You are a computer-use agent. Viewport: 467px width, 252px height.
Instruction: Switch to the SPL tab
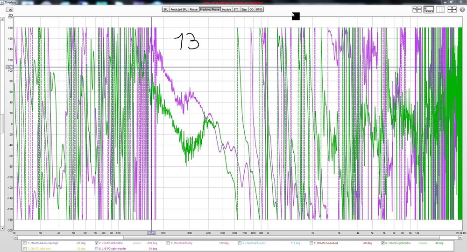tap(166, 9)
